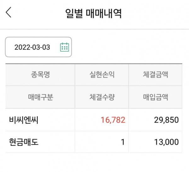Click the 매매구분 header cell
This screenshot has height=172, width=189.
click(x=40, y=97)
